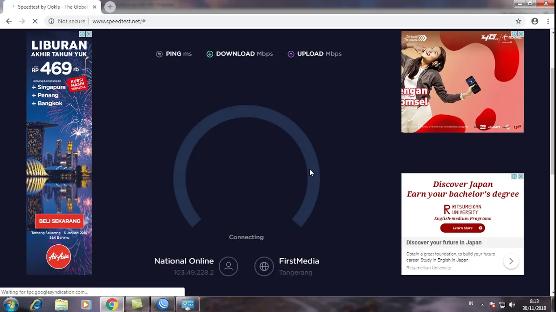Image resolution: width=556 pixels, height=312 pixels.
Task: Open AdChoices info on the Telkomsel ad
Action: 514,34
